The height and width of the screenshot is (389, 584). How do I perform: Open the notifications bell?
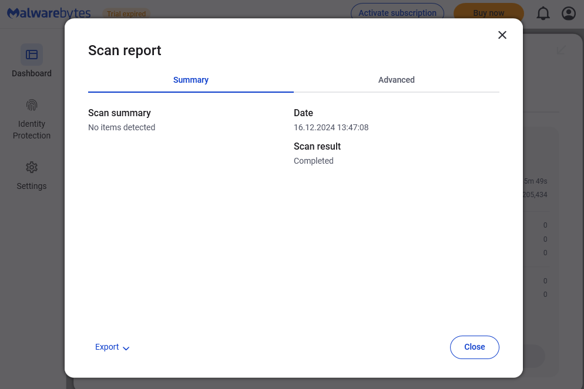click(543, 13)
